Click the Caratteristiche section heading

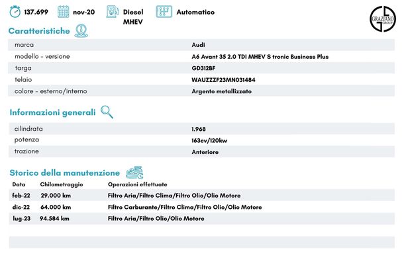(x=39, y=31)
